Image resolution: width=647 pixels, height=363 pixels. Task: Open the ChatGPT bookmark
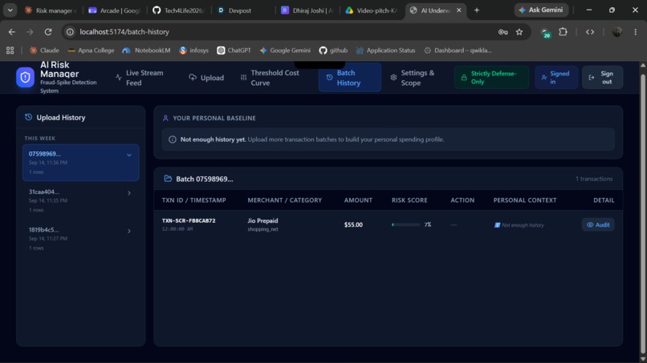[234, 50]
